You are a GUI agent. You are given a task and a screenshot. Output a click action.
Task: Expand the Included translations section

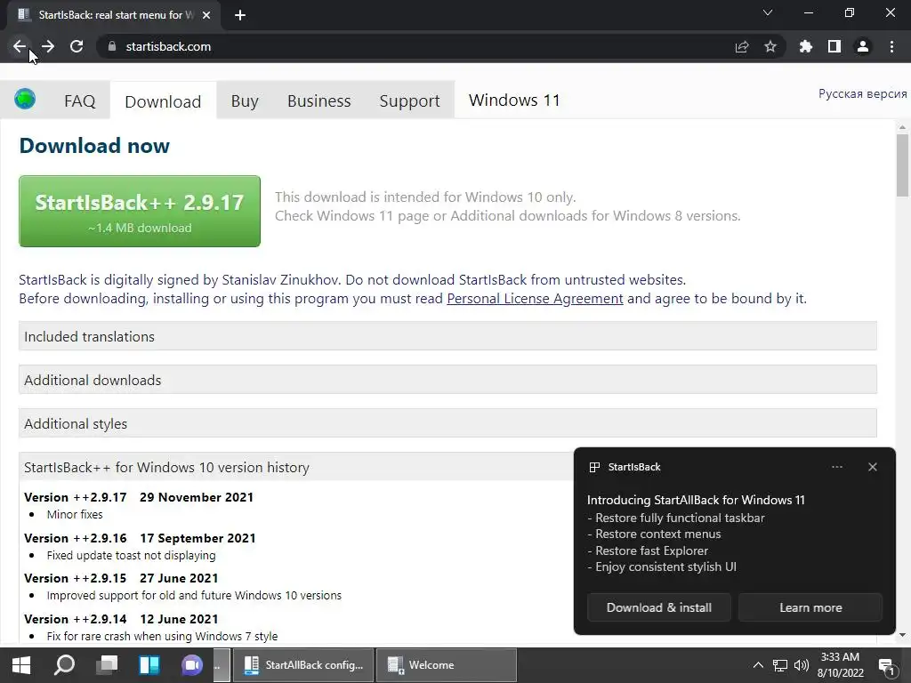447,336
